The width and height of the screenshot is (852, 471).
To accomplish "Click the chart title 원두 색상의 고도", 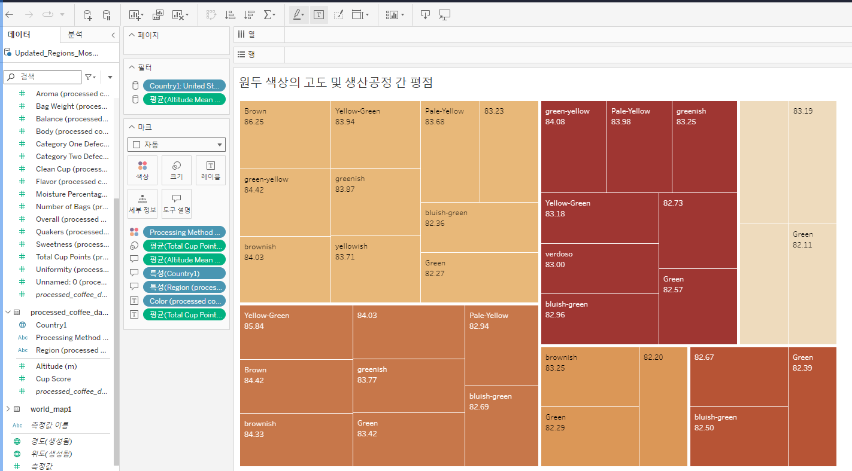I will tap(335, 82).
